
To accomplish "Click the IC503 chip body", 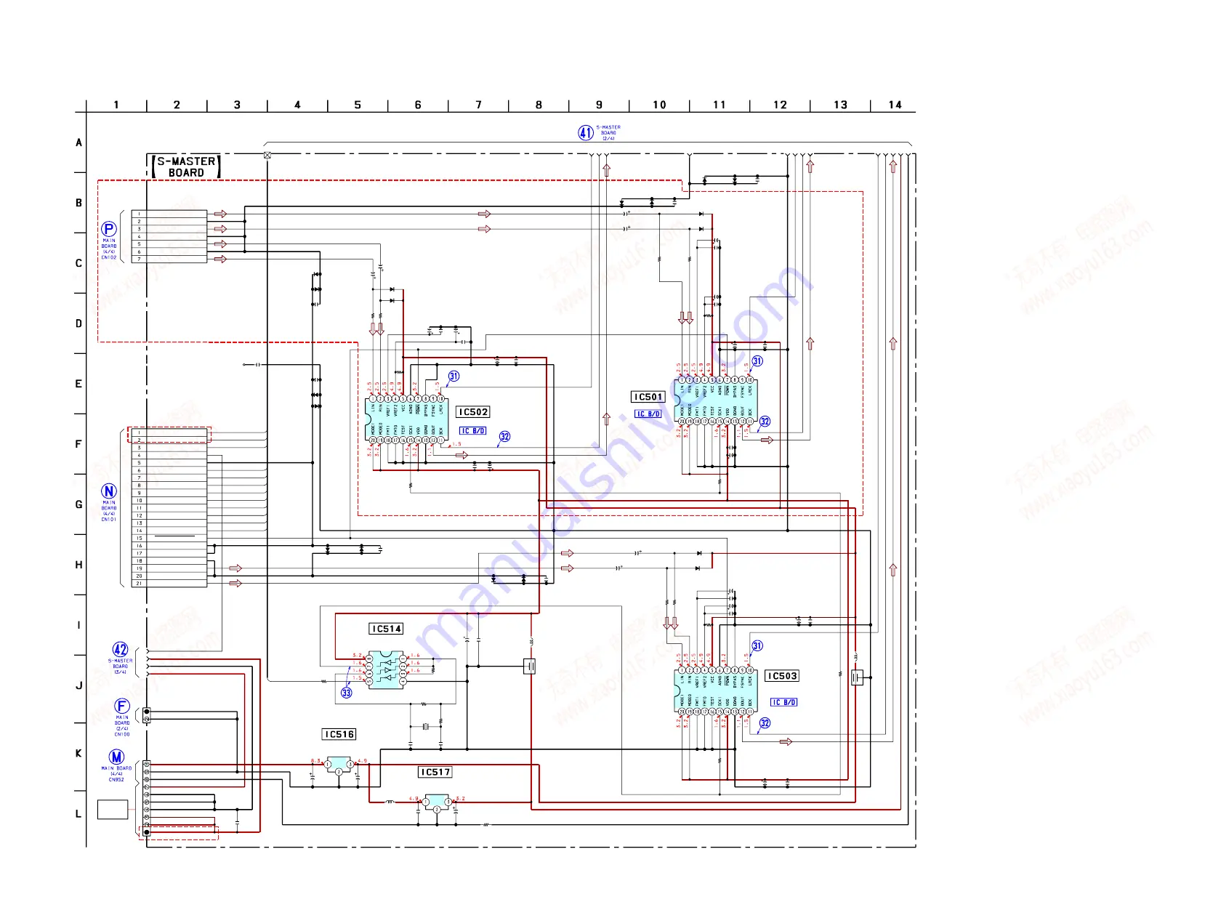I will tap(716, 691).
